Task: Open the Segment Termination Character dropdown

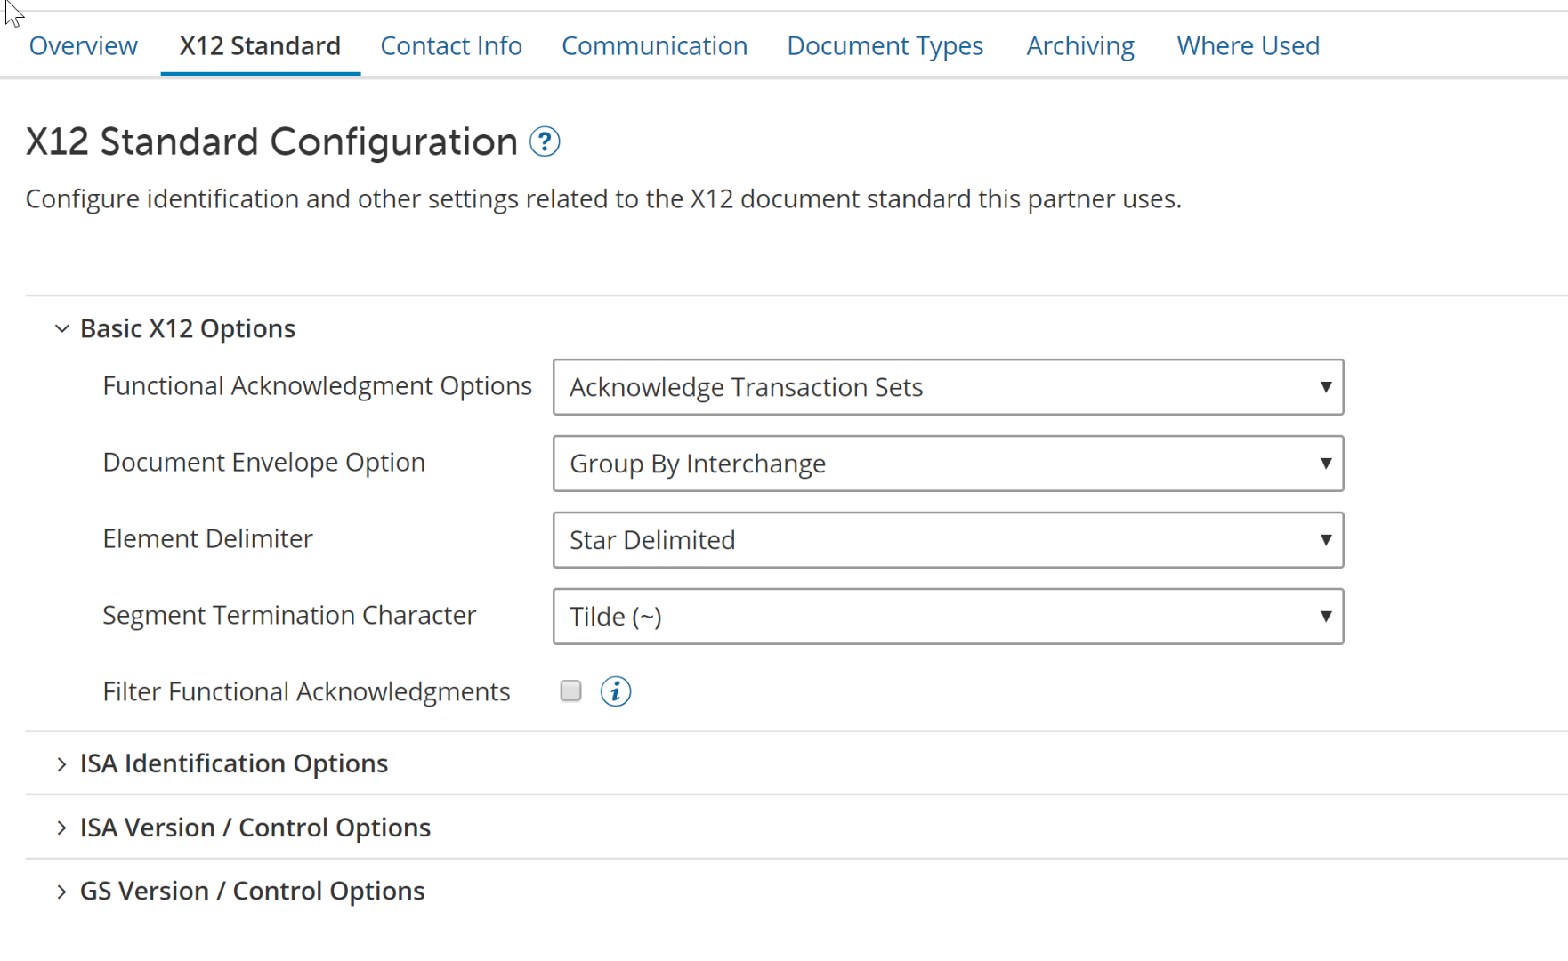Action: pos(948,617)
